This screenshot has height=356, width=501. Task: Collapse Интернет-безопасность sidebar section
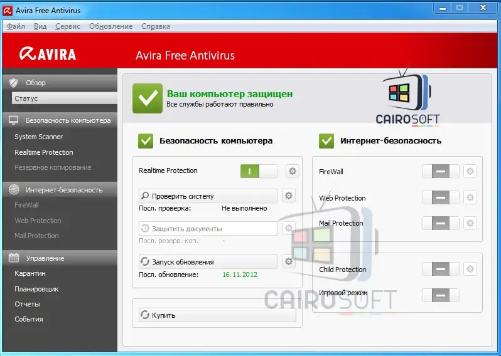click(60, 190)
